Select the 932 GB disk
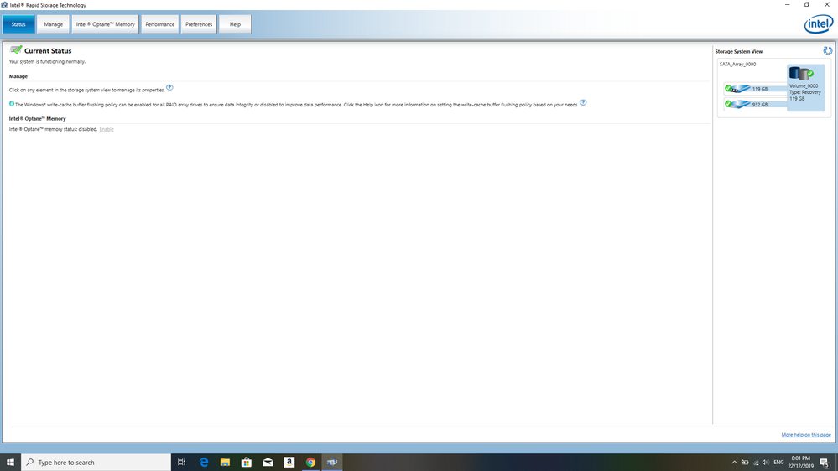Viewport: 838px width, 471px height. pyautogui.click(x=755, y=104)
